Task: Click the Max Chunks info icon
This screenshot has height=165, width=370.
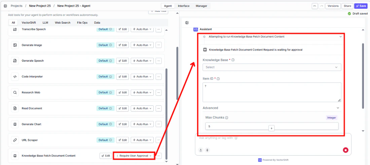Action: tap(227, 118)
